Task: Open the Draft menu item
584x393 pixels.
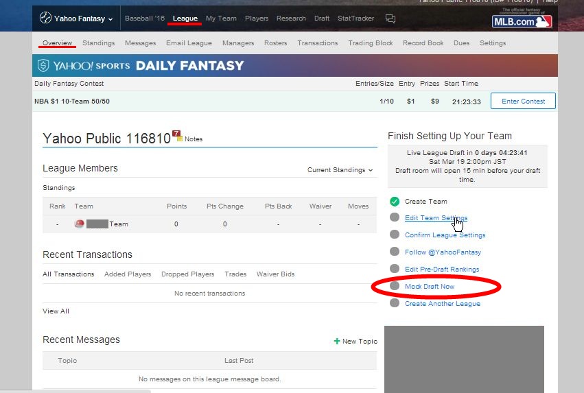Action: (x=321, y=19)
